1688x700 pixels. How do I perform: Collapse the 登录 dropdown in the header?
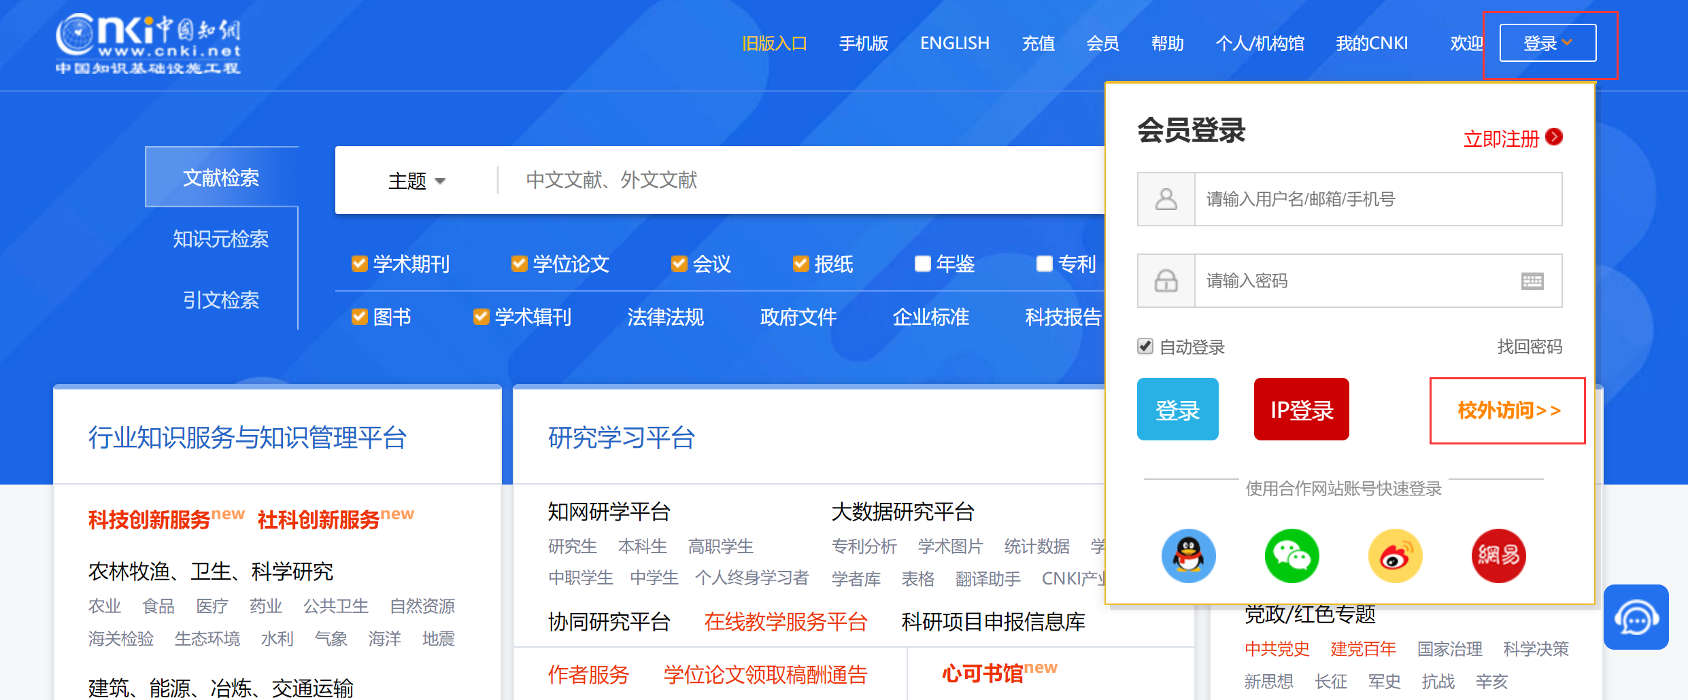(1547, 43)
